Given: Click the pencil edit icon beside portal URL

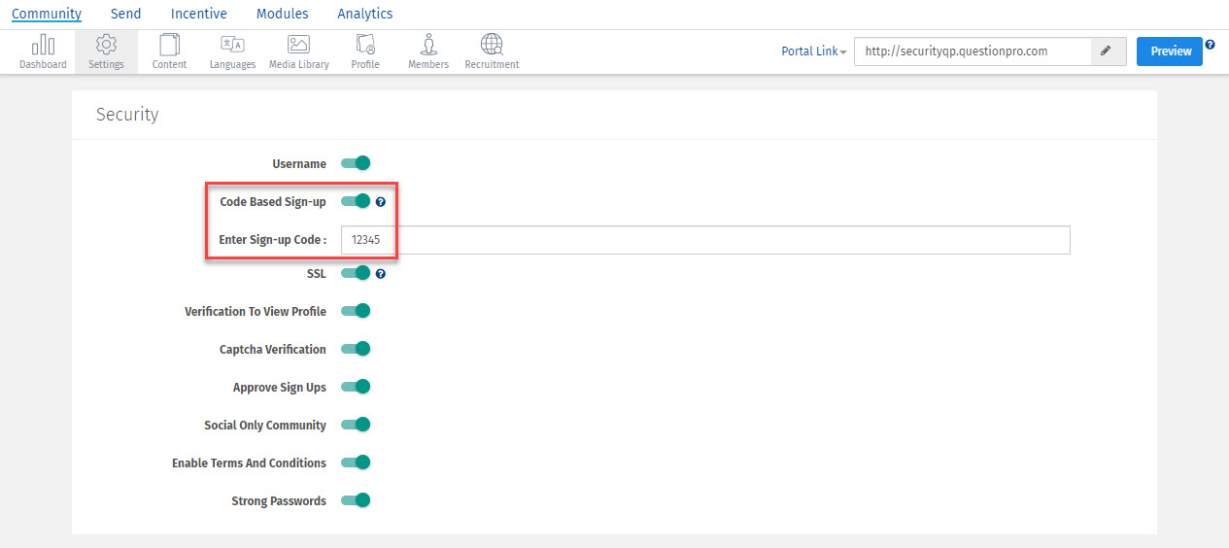Looking at the screenshot, I should coord(1109,51).
